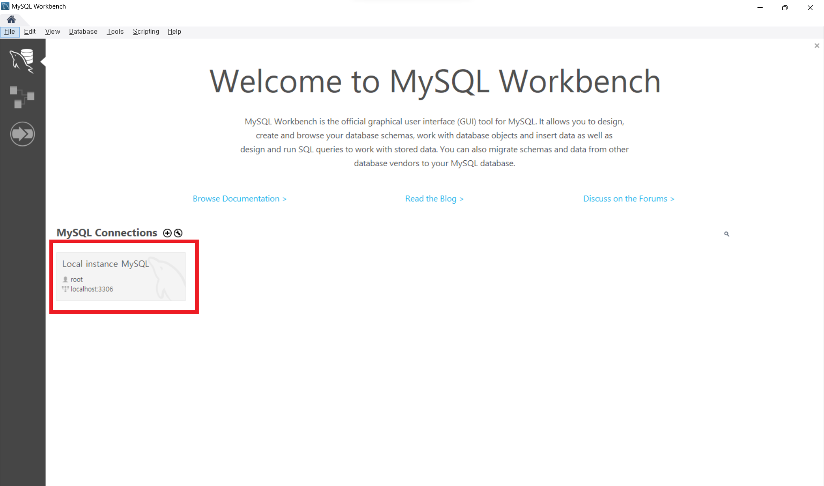This screenshot has height=486, width=824.
Task: Open the Scripting menu
Action: point(145,31)
